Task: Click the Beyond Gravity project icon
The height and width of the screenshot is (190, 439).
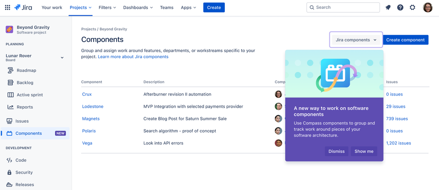Action: (9, 29)
